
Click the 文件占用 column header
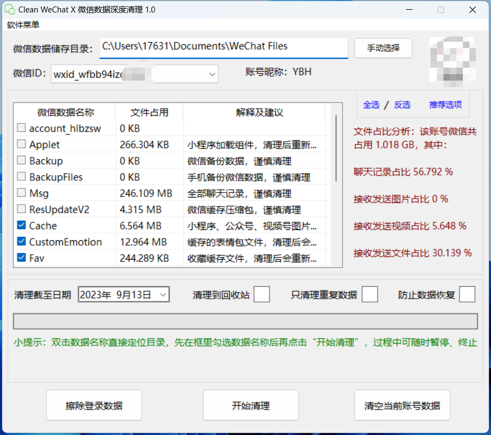coord(149,112)
